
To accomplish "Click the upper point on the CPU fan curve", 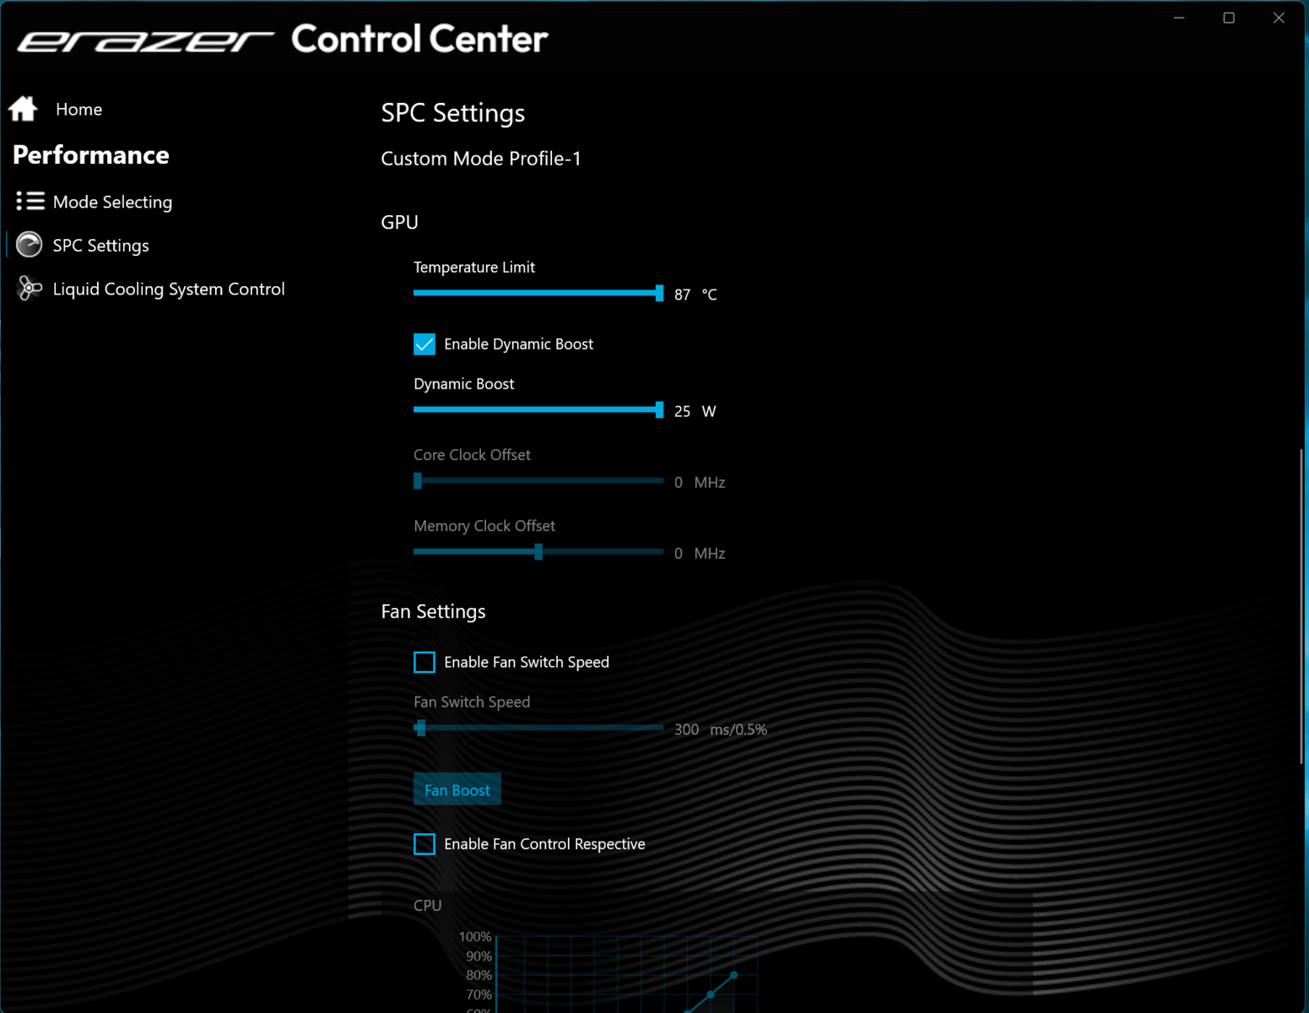I will coord(734,975).
